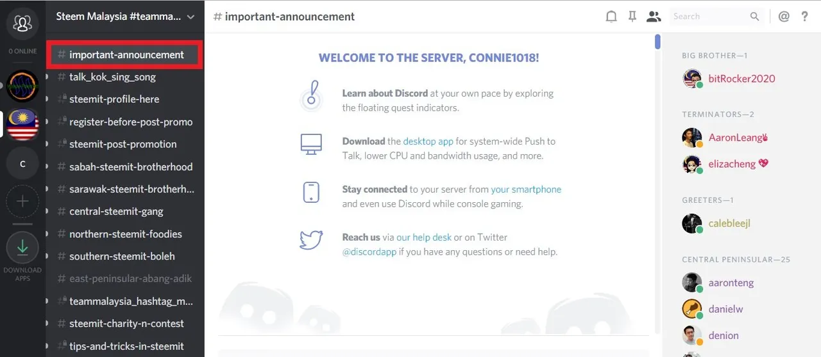This screenshot has height=357, width=821.
Task: Open the server labeled C
Action: (x=22, y=164)
